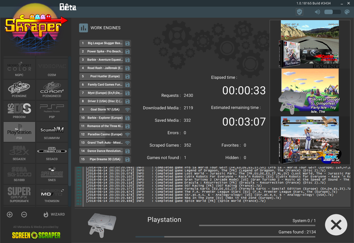Screen dimensions: 354x243
Task: Open Secret of Googol 5 thumbnail
Action: (310, 92)
